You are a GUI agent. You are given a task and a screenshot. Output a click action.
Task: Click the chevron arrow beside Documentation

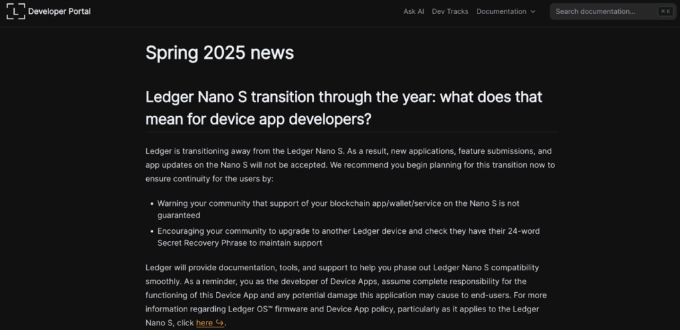[533, 12]
